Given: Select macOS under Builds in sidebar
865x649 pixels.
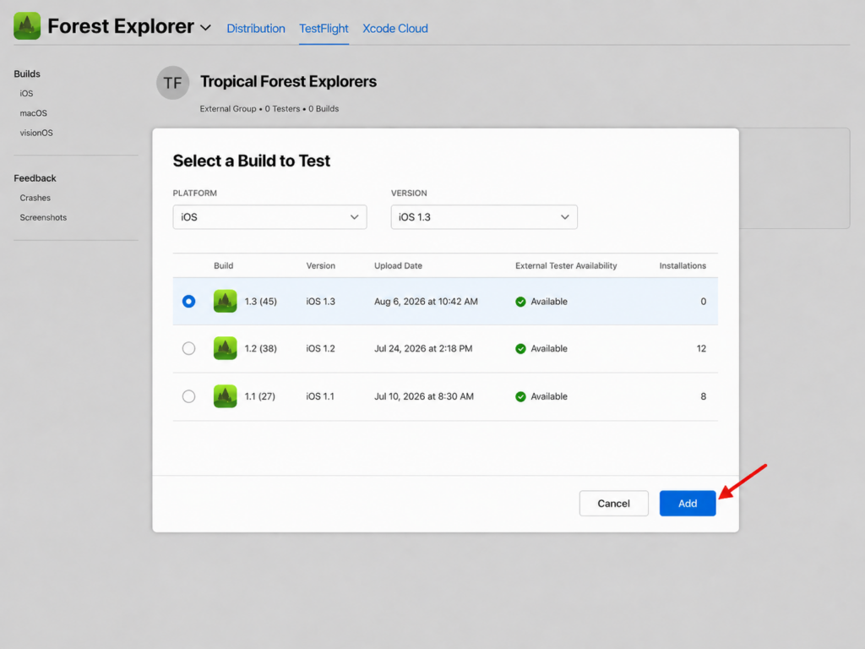Looking at the screenshot, I should click(x=34, y=113).
